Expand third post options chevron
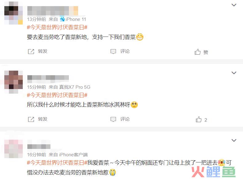 pos(234,140)
